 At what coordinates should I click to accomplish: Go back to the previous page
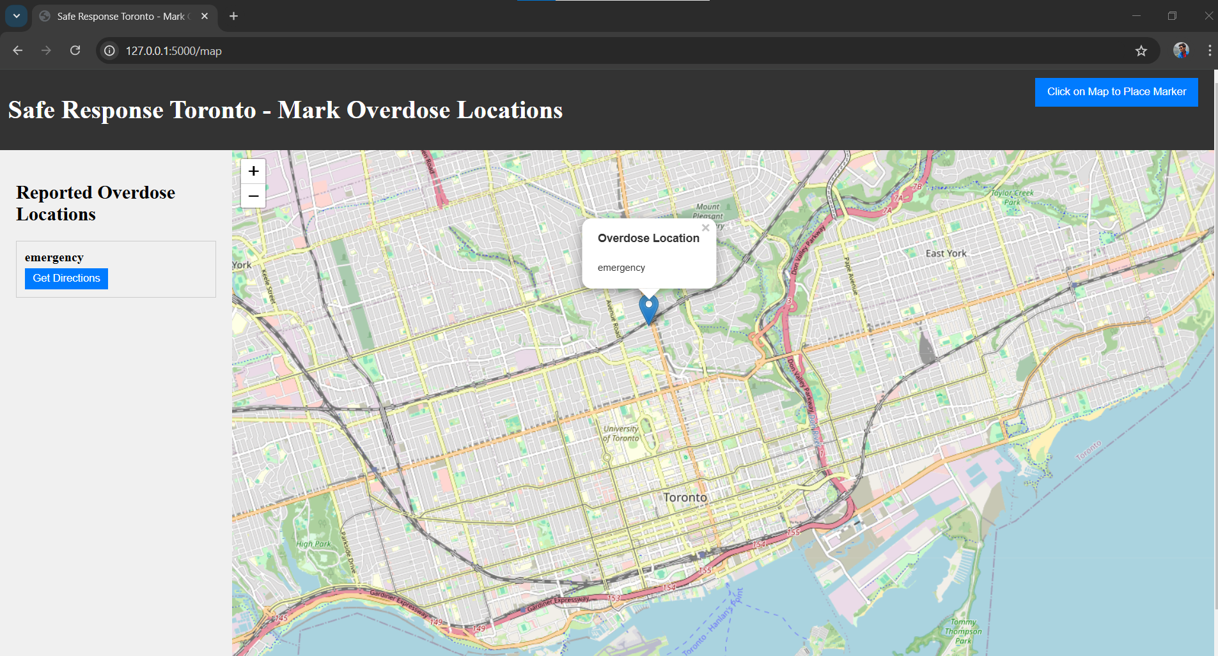click(x=18, y=50)
